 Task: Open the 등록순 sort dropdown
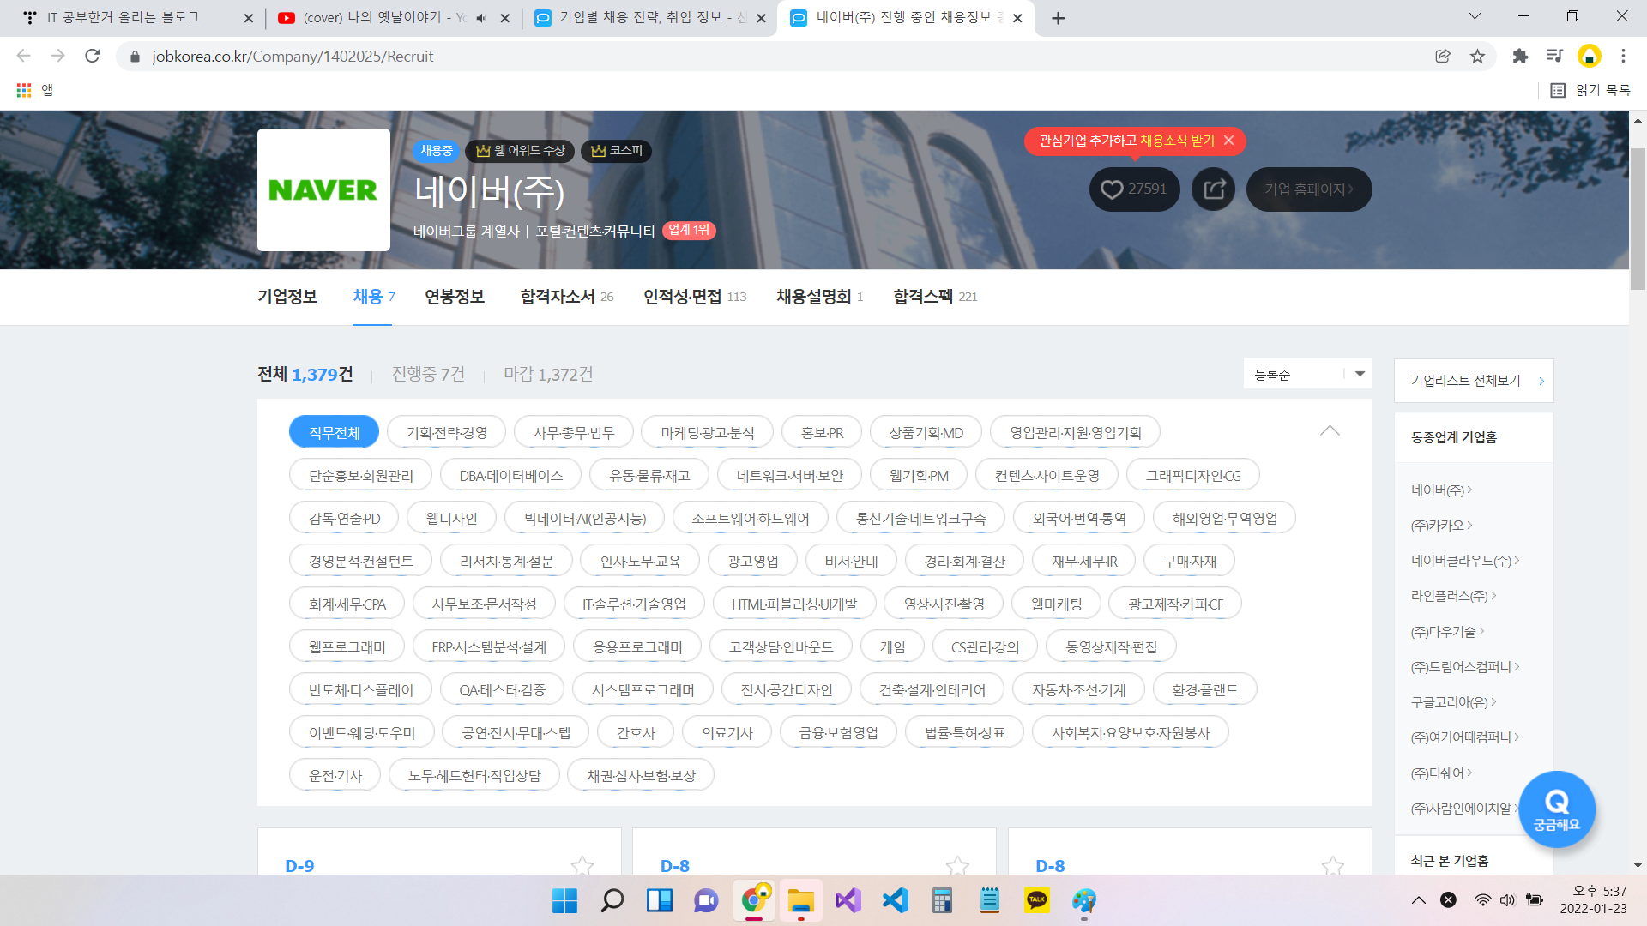pos(1307,374)
